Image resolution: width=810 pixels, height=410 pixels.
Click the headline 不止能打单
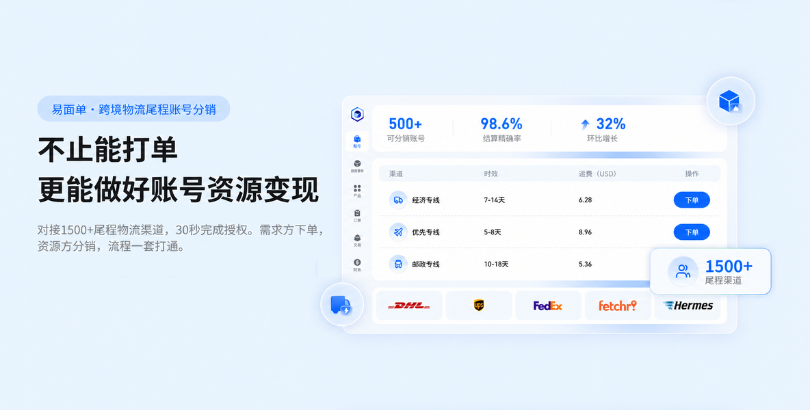coord(108,150)
